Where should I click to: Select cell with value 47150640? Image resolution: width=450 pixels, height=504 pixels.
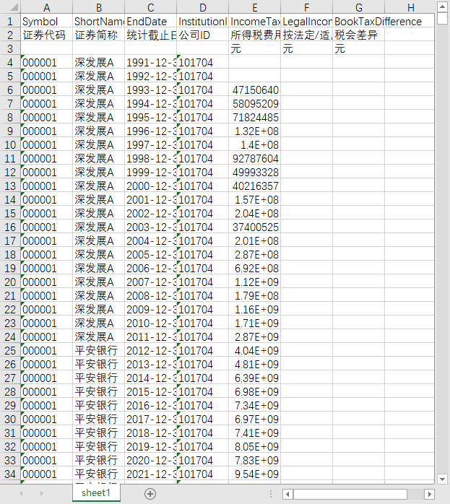pos(255,90)
